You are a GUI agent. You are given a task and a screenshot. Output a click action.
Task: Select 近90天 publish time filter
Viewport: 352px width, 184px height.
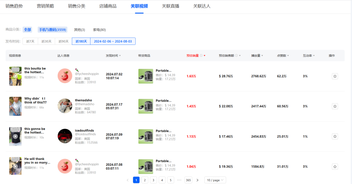pyautogui.click(x=64, y=41)
